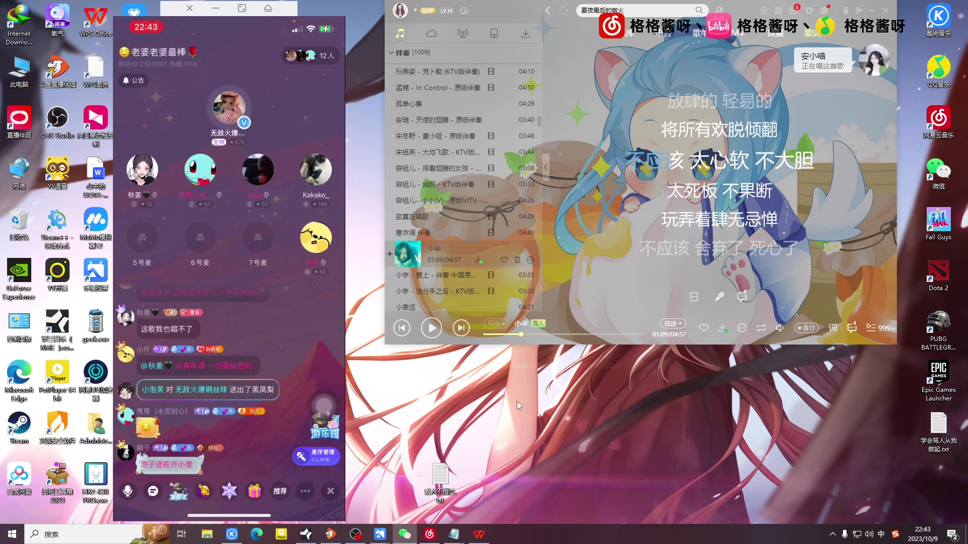Open the gift box in voice room
The width and height of the screenshot is (968, 544).
pyautogui.click(x=255, y=491)
